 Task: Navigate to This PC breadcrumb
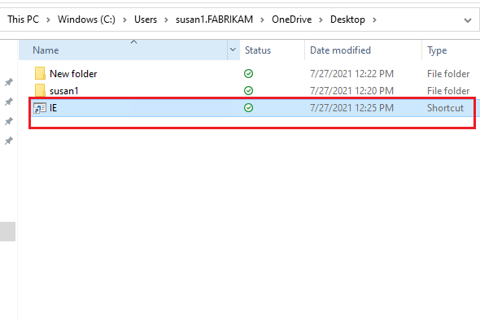[x=24, y=20]
